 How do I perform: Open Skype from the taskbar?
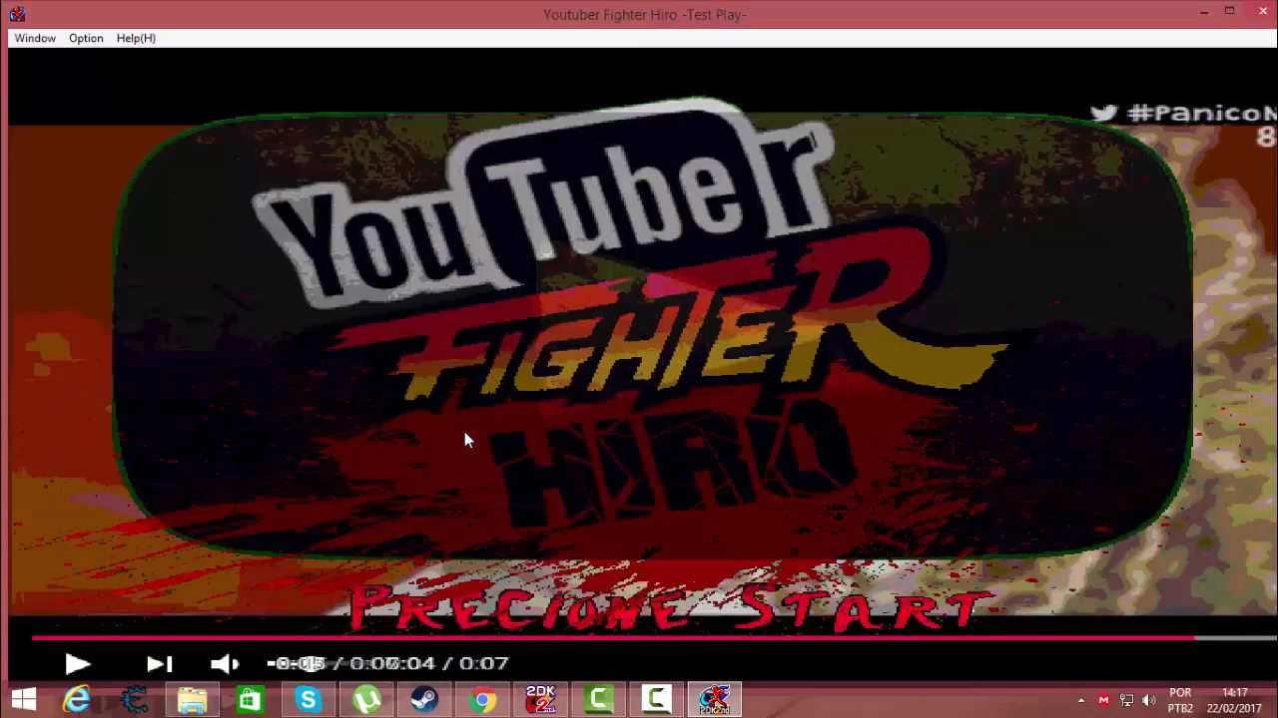pos(308,700)
